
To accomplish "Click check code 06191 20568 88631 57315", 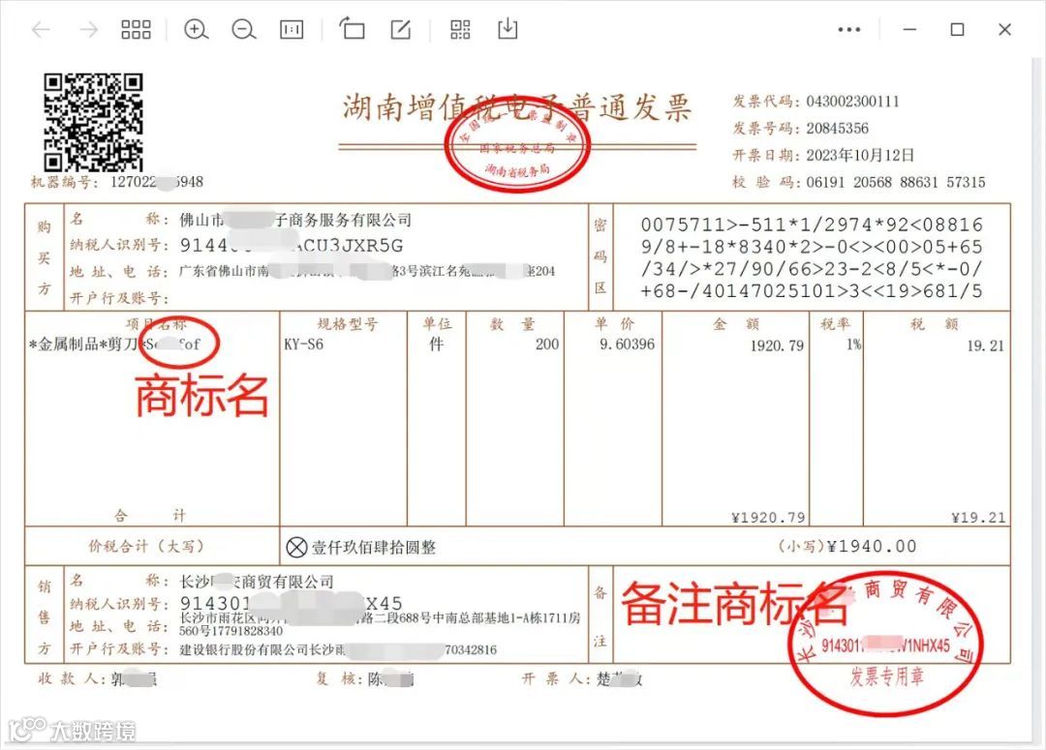I will (x=896, y=182).
